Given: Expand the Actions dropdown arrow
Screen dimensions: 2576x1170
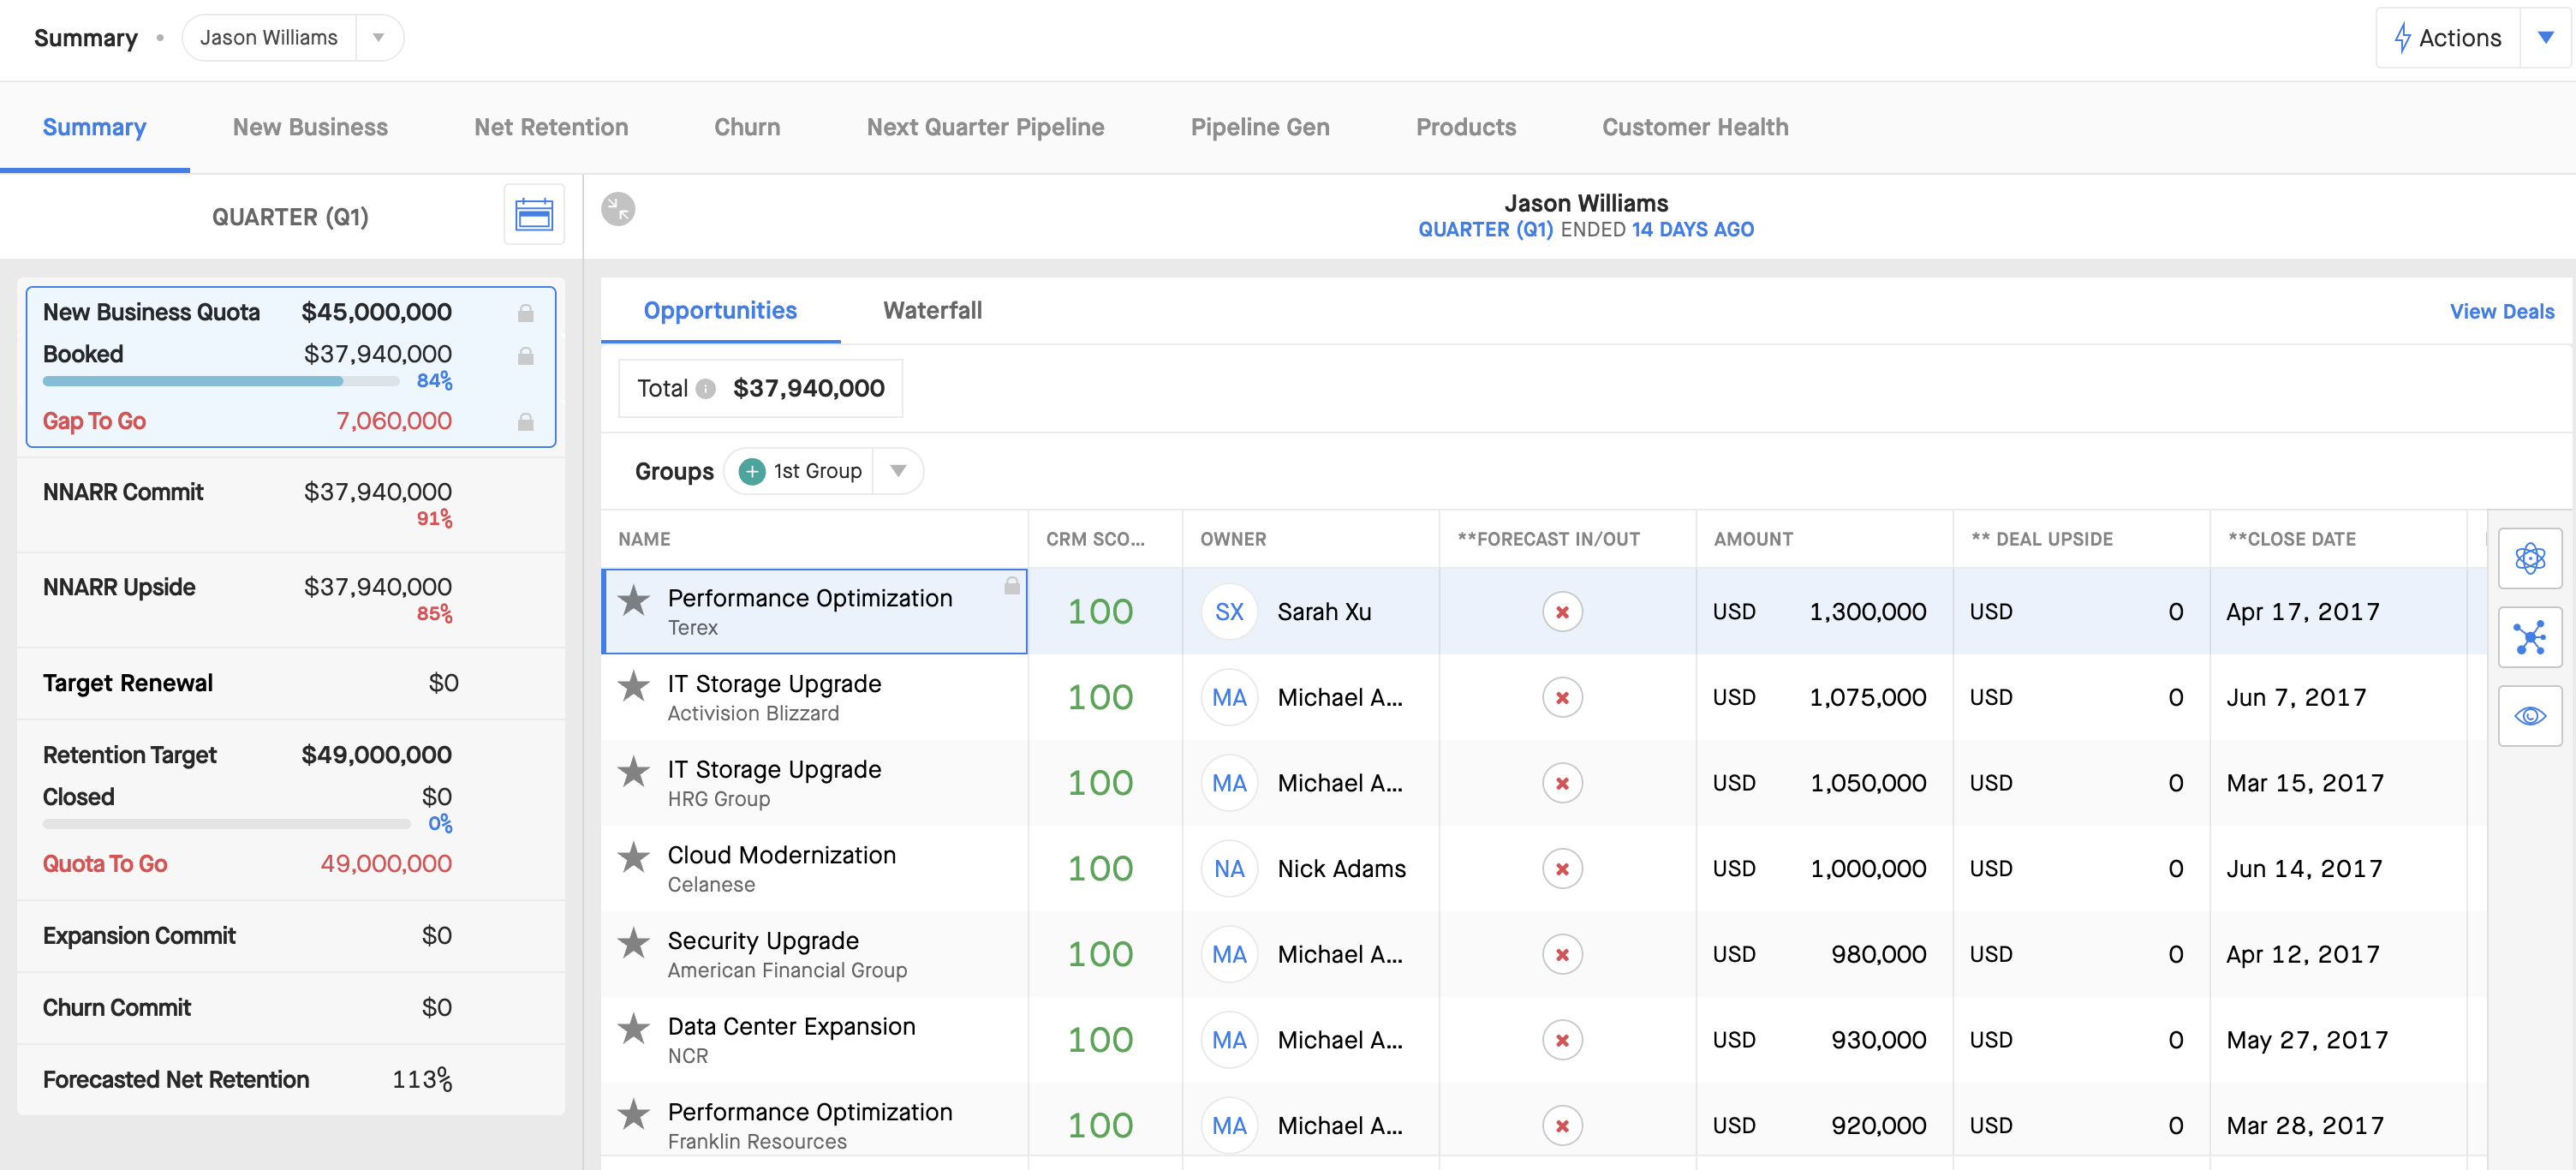Looking at the screenshot, I should pyautogui.click(x=2545, y=38).
